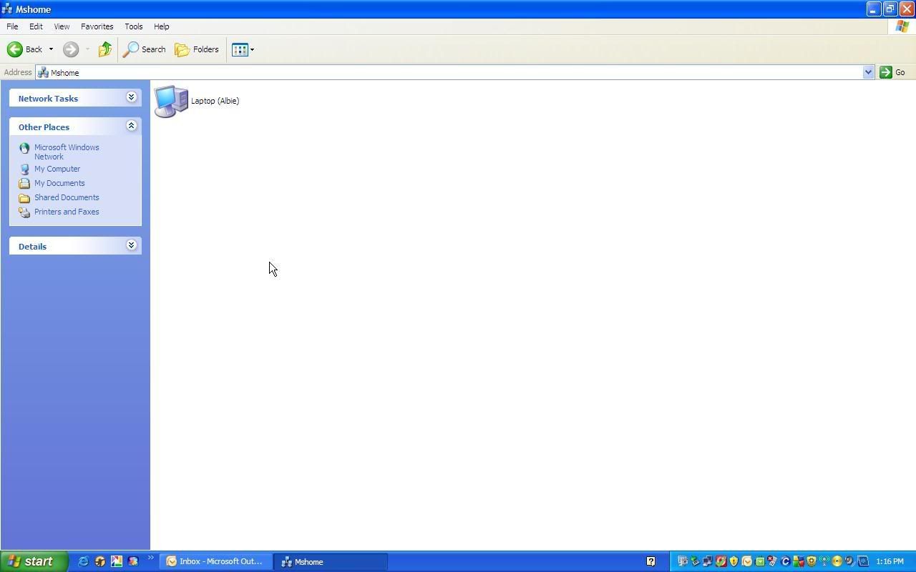
Task: Open the Edit menu
Action: (x=36, y=26)
